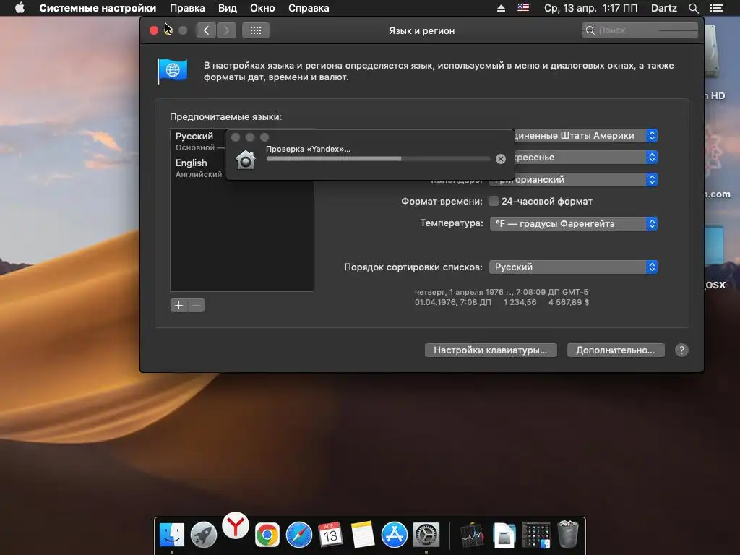Cancel the Yandex verification progress
This screenshot has height=555, width=740.
[x=501, y=159]
